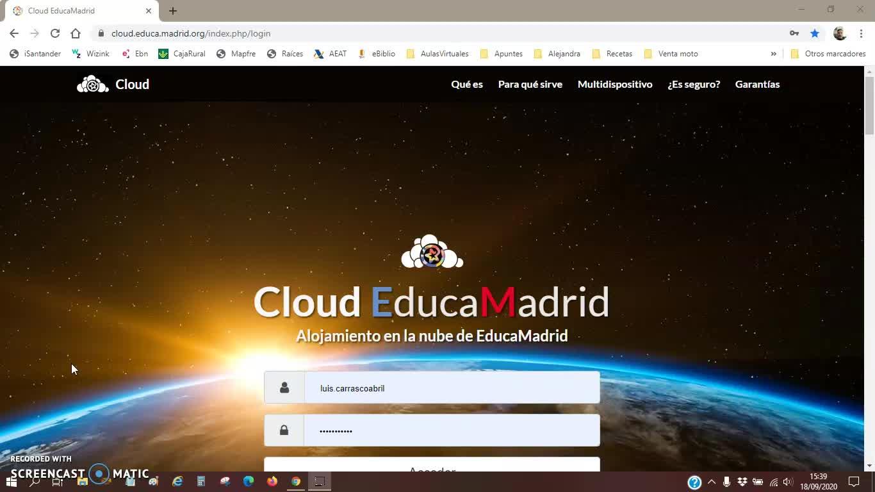Click the username field with luis.carrascoabril
Viewport: 875px width, 492px height.
click(x=452, y=388)
